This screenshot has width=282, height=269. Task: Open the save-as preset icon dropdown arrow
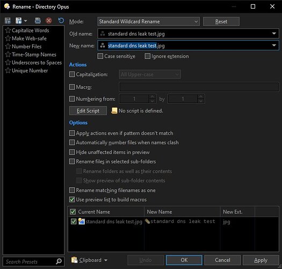pyautogui.click(x=26, y=21)
